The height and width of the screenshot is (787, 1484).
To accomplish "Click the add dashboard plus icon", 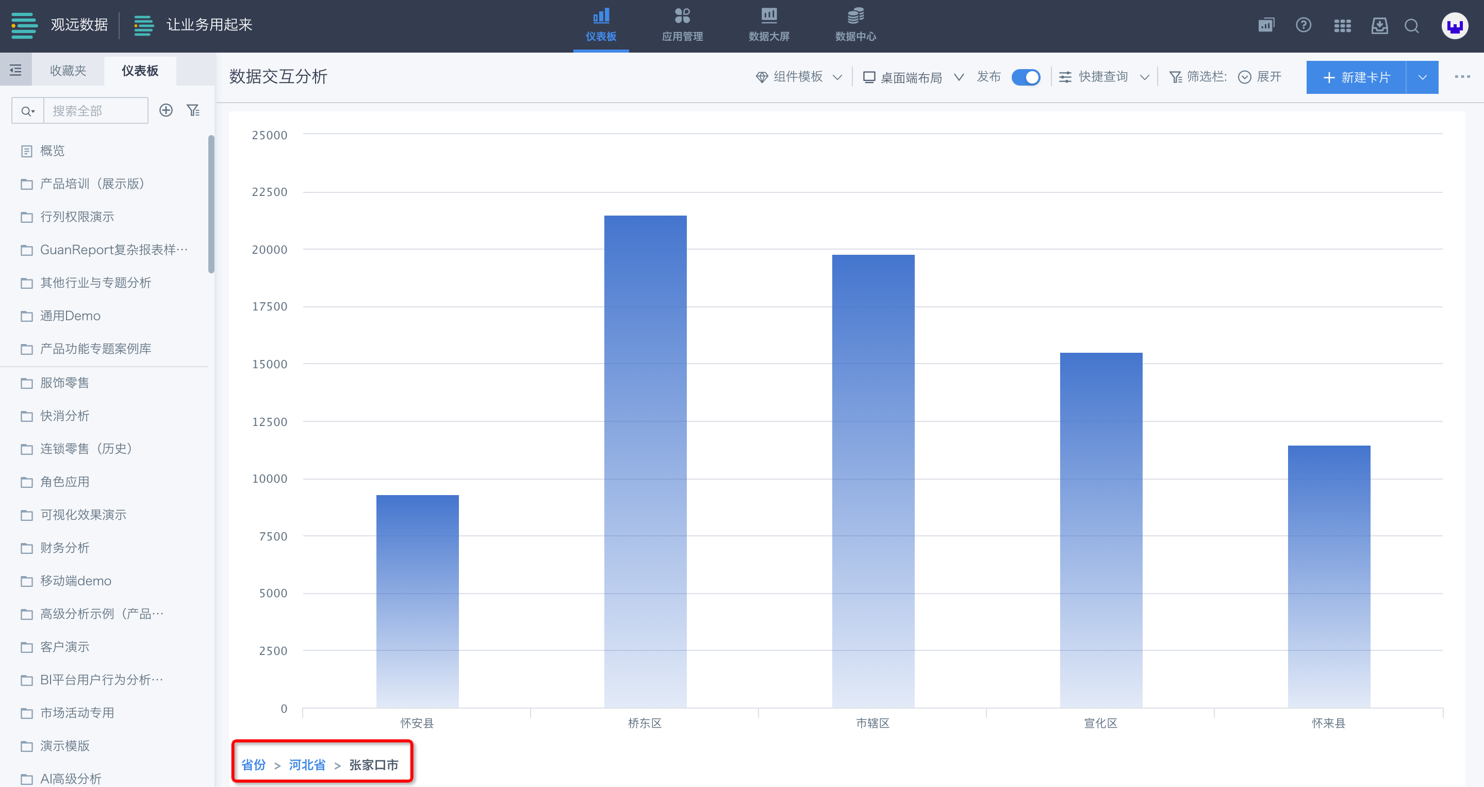I will (166, 110).
